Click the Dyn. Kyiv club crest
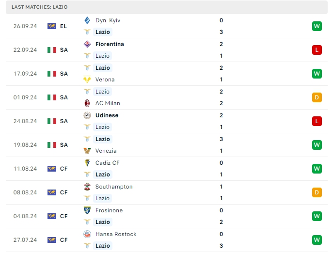333x254 pixels. click(87, 20)
